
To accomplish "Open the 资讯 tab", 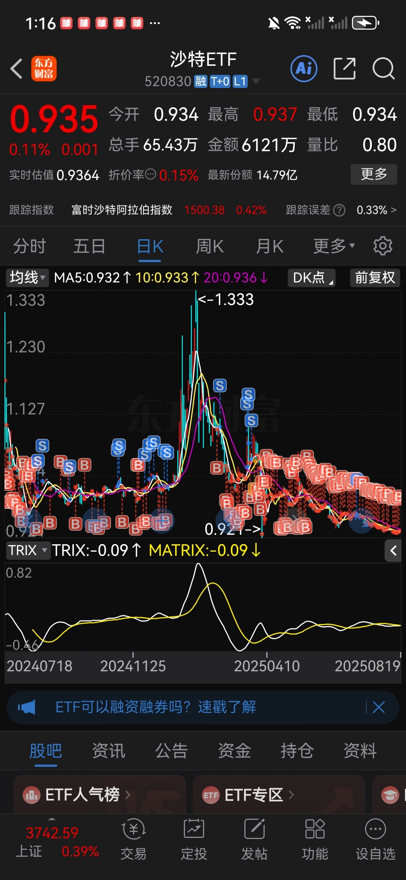I will [109, 751].
